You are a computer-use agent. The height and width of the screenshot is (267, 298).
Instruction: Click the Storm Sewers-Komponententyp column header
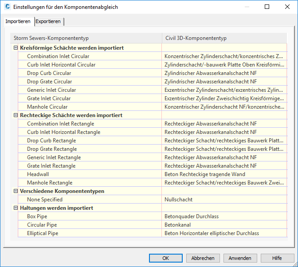[x=86, y=38]
